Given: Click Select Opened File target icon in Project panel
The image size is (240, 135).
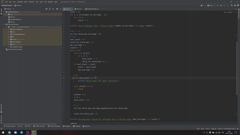Looking at the screenshot, I should [x=46, y=9].
